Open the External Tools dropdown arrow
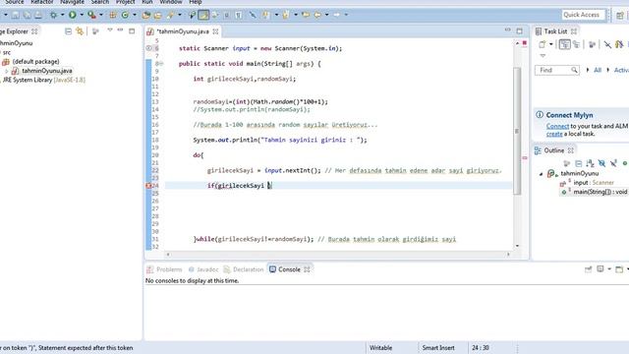The height and width of the screenshot is (354, 629). 101,15
